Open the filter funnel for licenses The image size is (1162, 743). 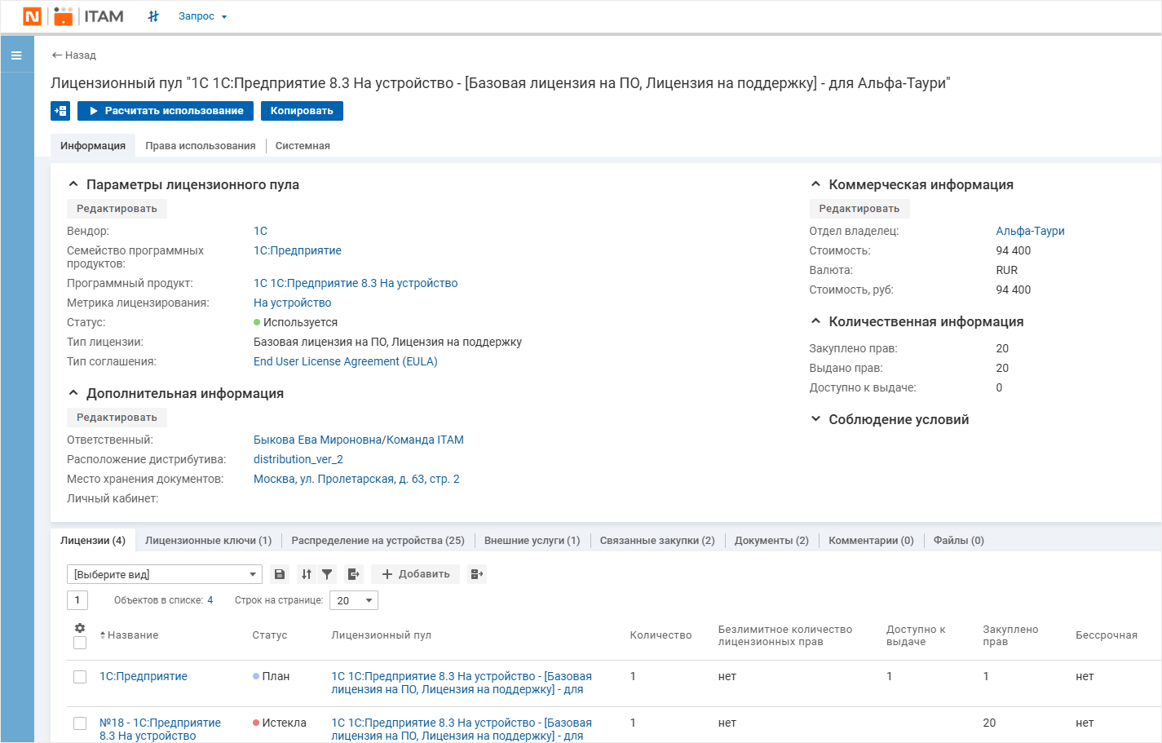point(327,574)
